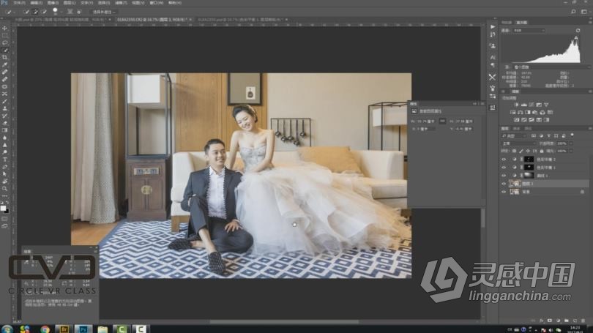Image resolution: width=593 pixels, height=333 pixels.
Task: Toggle the lock all padlock icon
Action: 542,151
